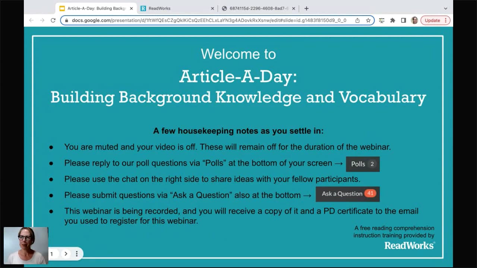This screenshot has width=477, height=268.
Task: Open a new tab with plus button
Action: coord(306,8)
